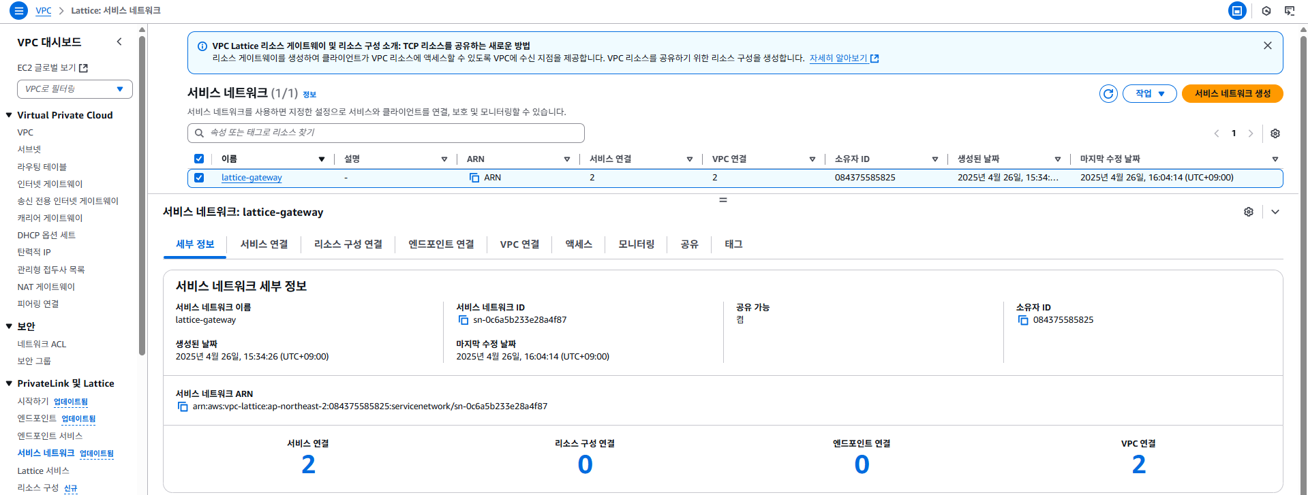Switch to the 엔드포인트 연결 tab
Screen dimensions: 1308x495
[441, 244]
